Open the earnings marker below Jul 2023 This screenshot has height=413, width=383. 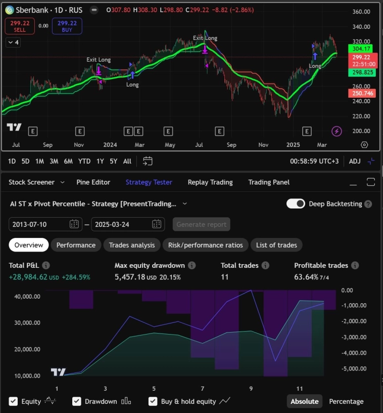click(x=33, y=131)
